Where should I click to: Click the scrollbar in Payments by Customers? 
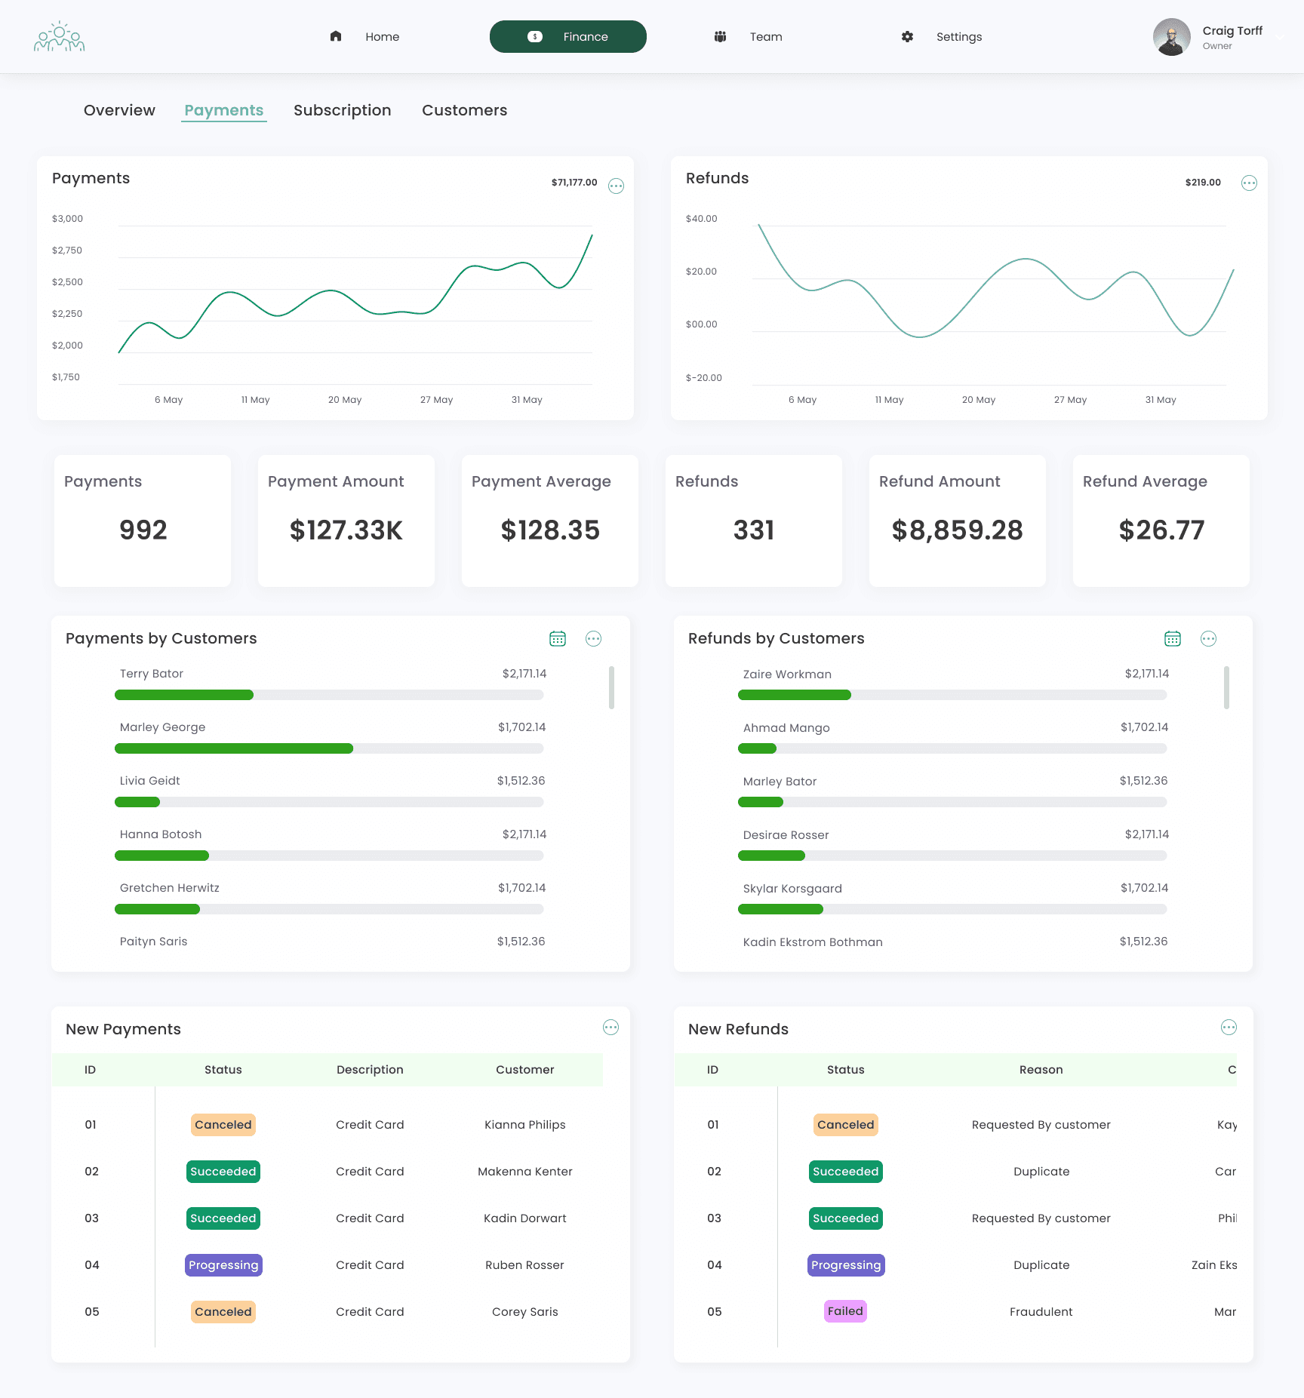click(x=611, y=687)
